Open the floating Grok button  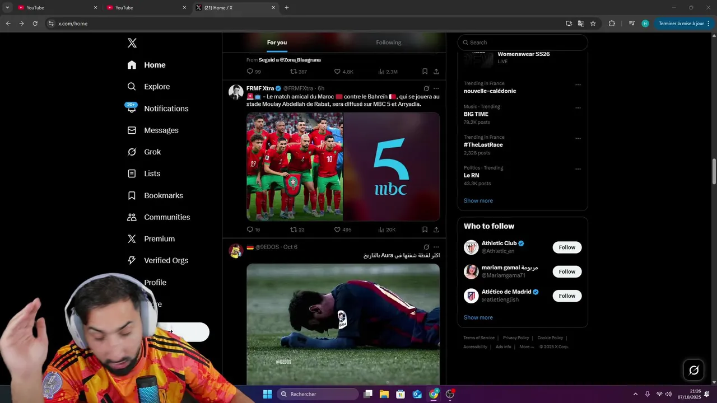click(693, 370)
